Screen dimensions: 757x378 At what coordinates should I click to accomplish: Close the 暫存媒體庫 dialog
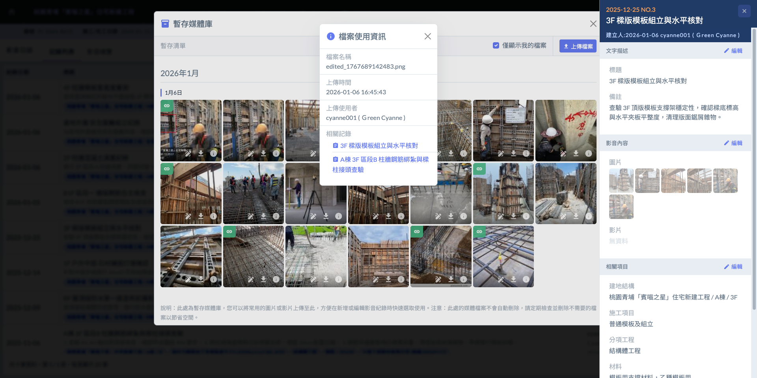[x=593, y=24]
